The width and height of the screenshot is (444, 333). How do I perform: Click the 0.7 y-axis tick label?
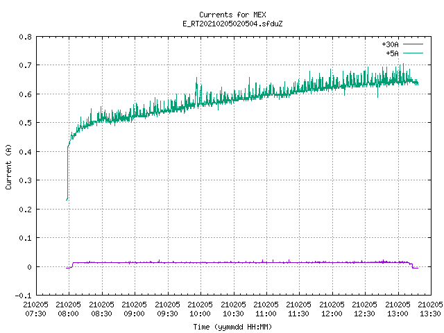coord(26,65)
